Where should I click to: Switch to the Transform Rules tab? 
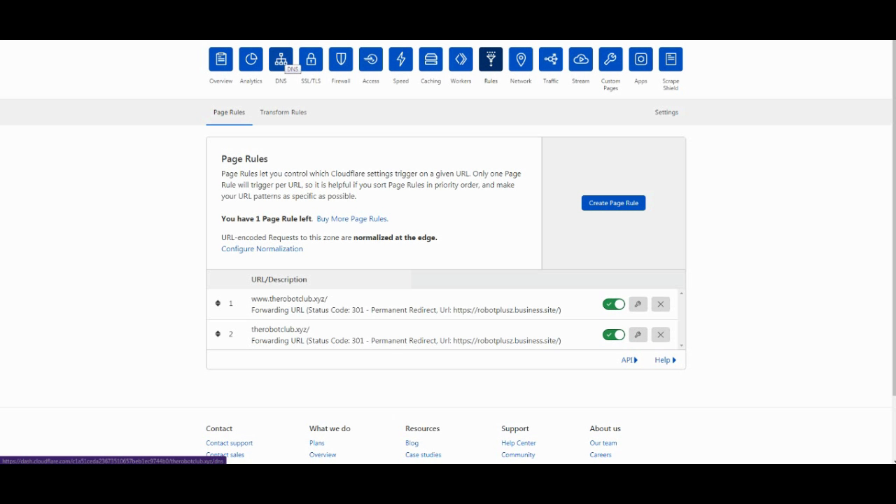(x=283, y=112)
